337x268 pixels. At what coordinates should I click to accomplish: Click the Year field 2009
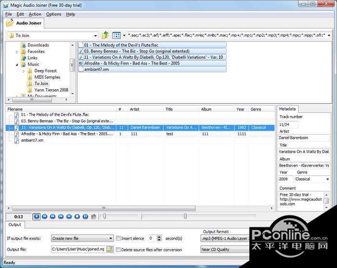pos(285,179)
